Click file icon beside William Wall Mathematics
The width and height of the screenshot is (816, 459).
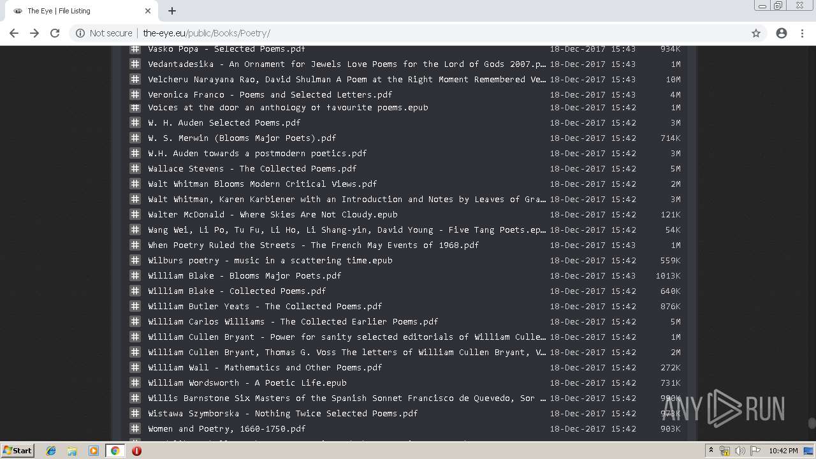click(135, 367)
